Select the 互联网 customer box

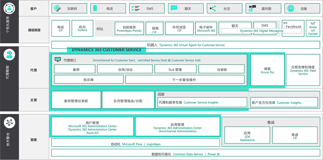[69, 8]
